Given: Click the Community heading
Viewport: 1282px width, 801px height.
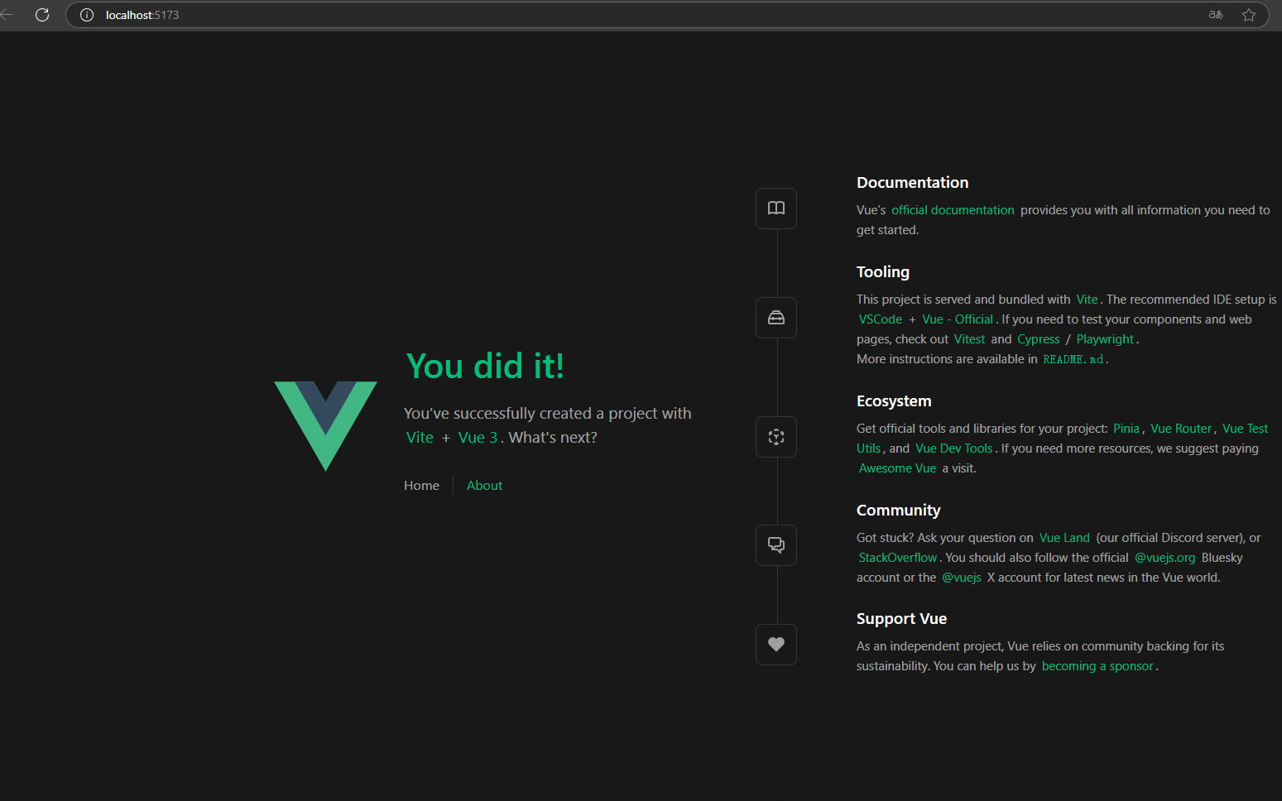Looking at the screenshot, I should pyautogui.click(x=899, y=511).
